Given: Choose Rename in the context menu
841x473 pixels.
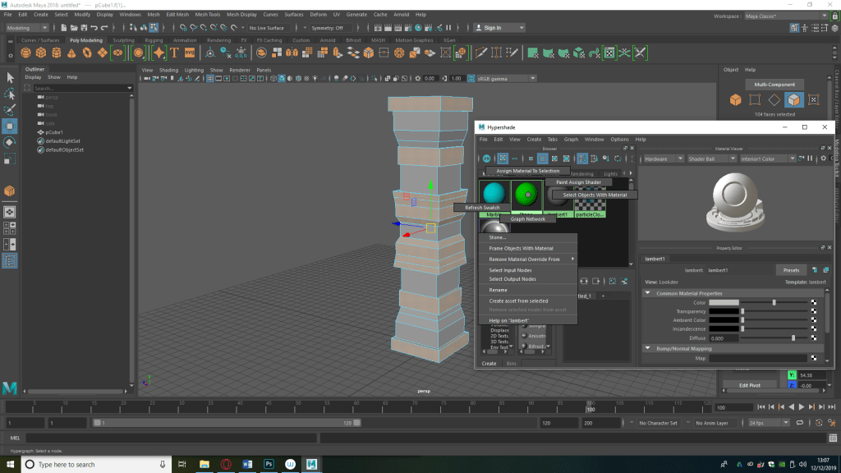Looking at the screenshot, I should click(x=498, y=290).
